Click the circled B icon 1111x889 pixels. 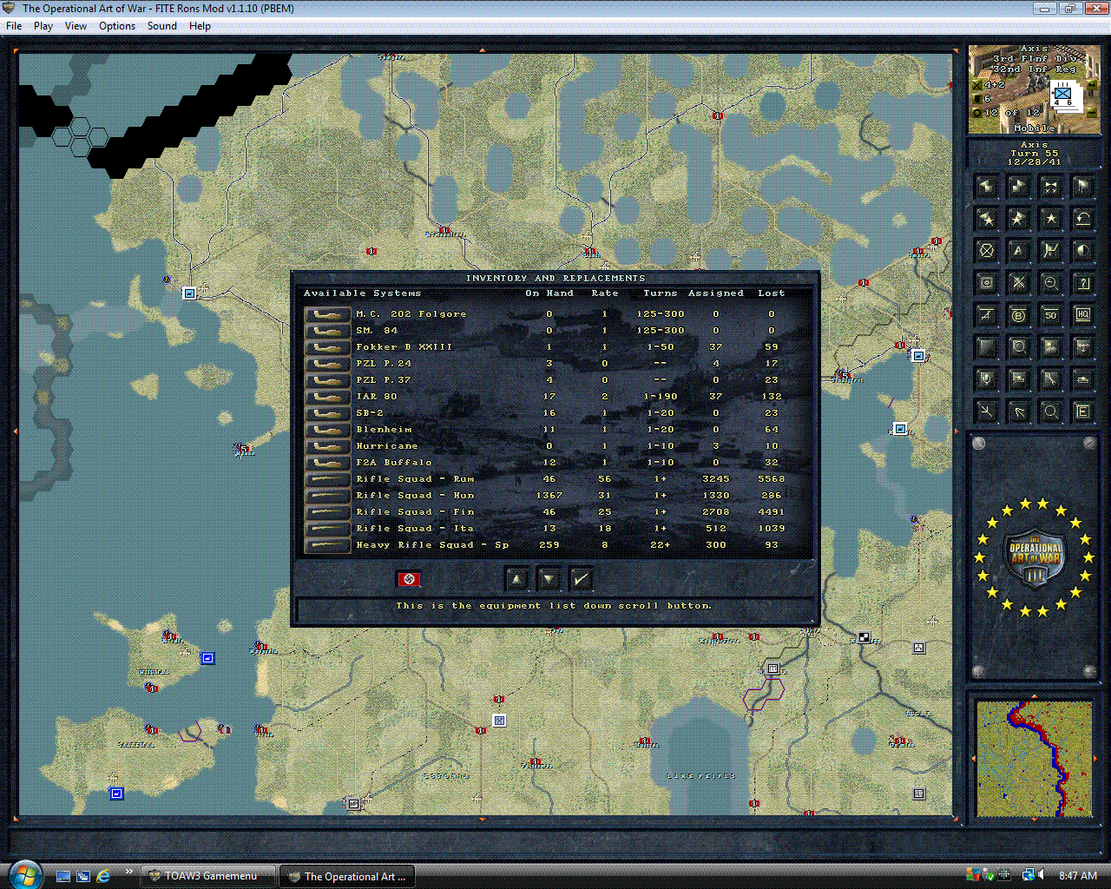1019,315
